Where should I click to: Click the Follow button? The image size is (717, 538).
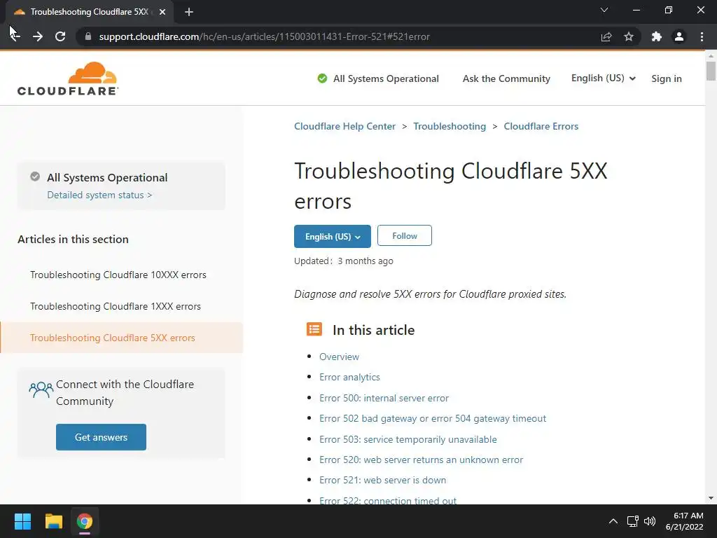click(405, 235)
